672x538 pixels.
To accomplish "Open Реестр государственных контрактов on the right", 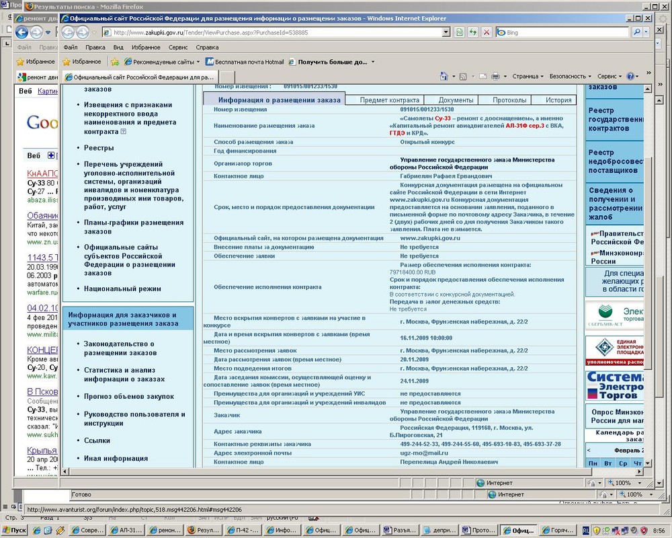I will 616,119.
